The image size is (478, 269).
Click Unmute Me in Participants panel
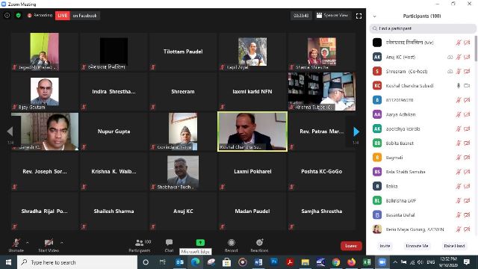pos(417,246)
